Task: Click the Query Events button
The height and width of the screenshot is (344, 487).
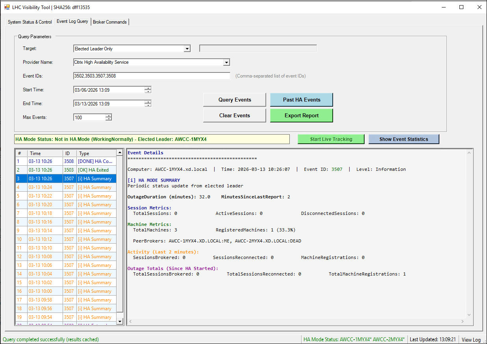Action: (235, 100)
